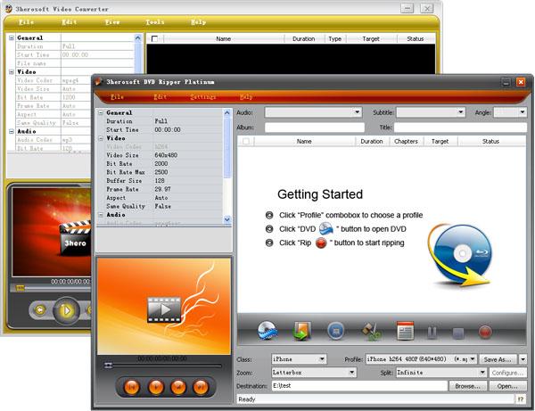
Task: Click the Open... button
Action: coord(507,386)
